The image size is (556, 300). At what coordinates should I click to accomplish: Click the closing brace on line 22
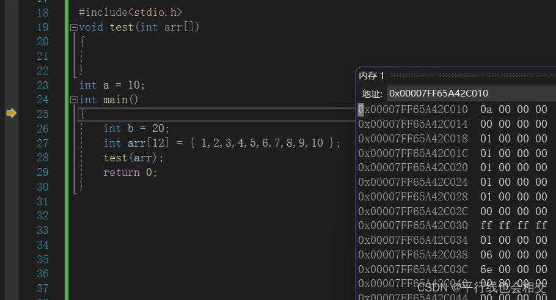pos(81,70)
